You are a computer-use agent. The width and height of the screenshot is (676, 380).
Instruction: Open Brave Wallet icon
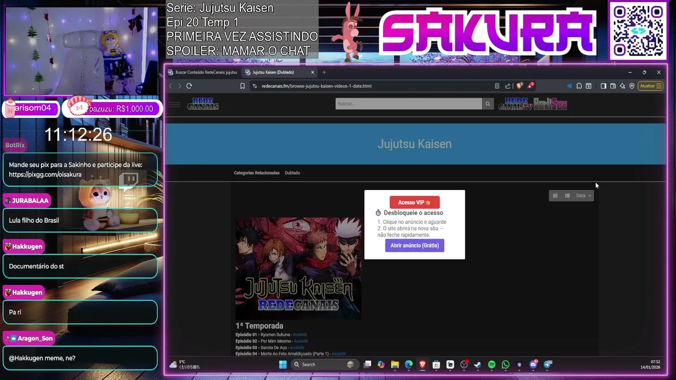point(613,86)
